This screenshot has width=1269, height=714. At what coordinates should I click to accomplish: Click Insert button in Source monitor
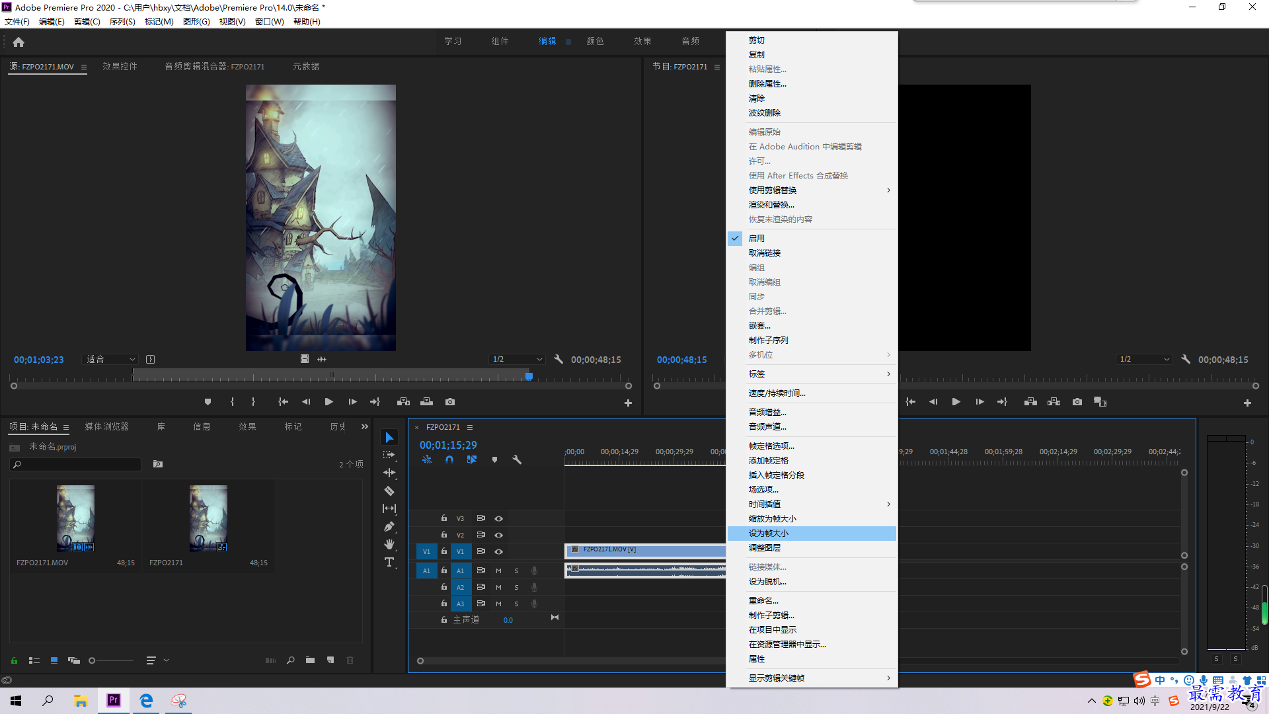[x=403, y=402]
